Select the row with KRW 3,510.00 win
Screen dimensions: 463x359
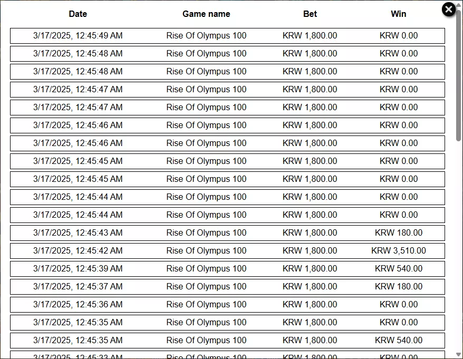[x=227, y=250]
